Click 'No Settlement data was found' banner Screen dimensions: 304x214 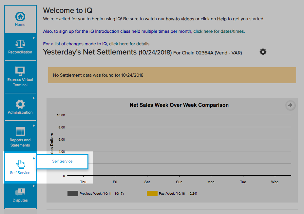172,75
